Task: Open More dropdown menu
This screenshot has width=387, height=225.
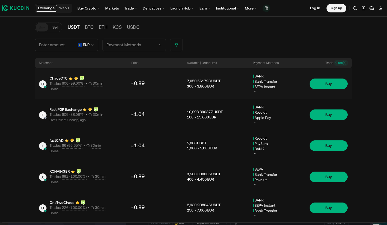Action: [251, 8]
